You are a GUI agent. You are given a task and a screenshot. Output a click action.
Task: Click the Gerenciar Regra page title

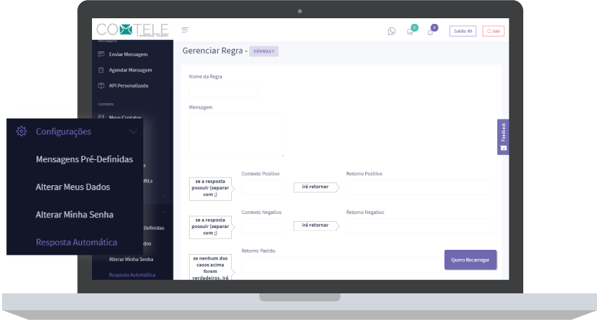[212, 51]
